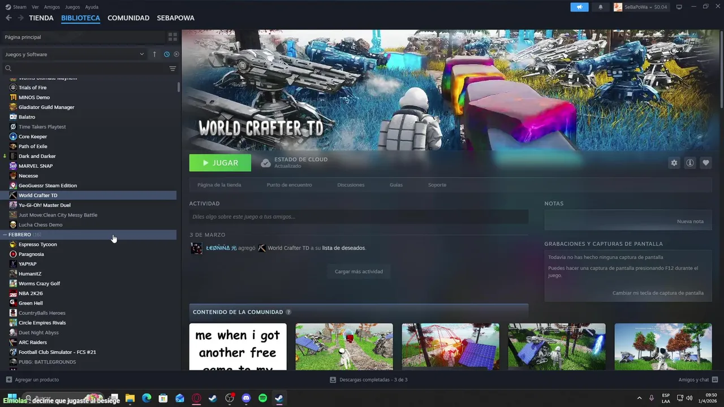
Task: Show hidden tray icons chevron
Action: point(639,398)
